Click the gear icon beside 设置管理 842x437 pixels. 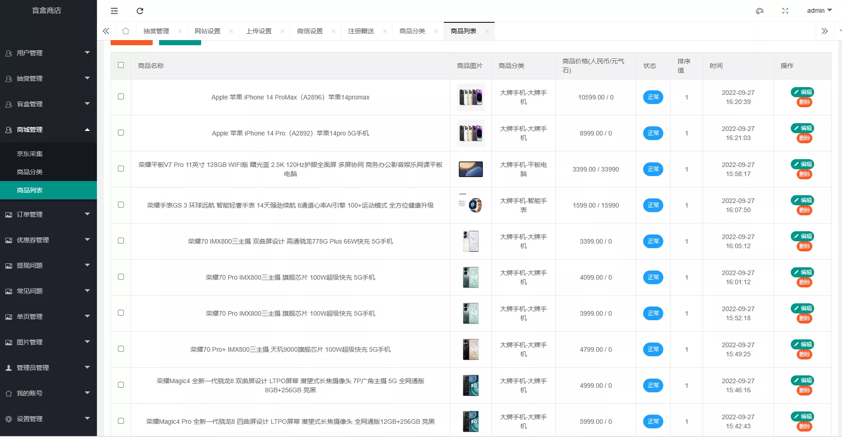click(8, 418)
